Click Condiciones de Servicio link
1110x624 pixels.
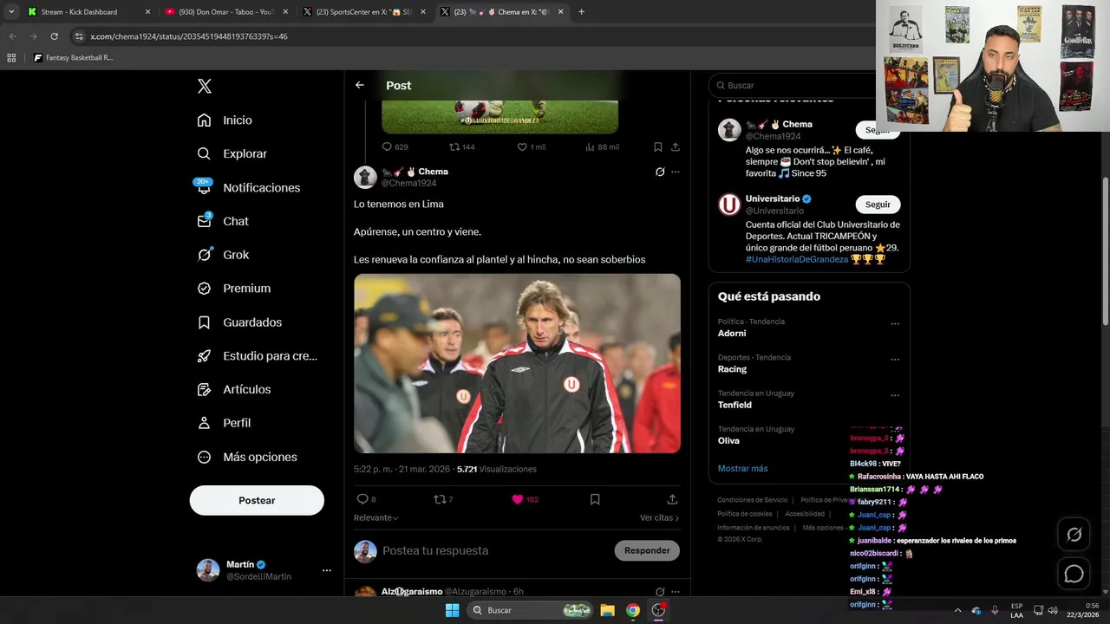point(752,500)
